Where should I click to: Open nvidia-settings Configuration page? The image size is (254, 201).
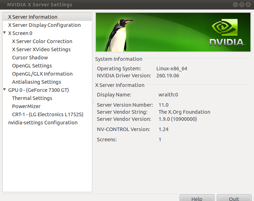pyautogui.click(x=43, y=123)
